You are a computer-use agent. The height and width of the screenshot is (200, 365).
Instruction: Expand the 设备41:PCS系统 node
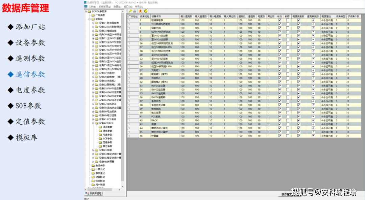[93, 119]
